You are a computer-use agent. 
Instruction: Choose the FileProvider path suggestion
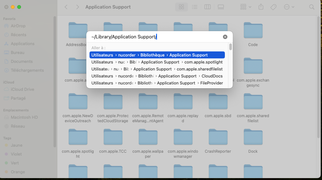pyautogui.click(x=157, y=83)
